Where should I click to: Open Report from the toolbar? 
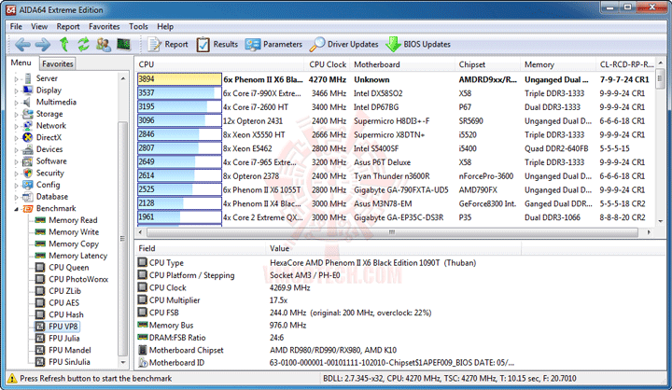coord(168,44)
